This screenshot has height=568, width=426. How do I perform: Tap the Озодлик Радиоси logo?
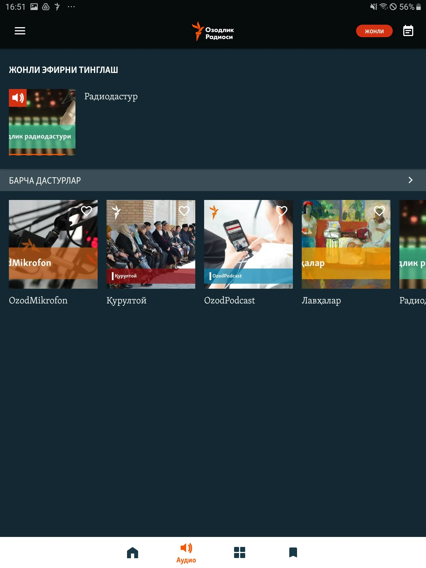213,31
